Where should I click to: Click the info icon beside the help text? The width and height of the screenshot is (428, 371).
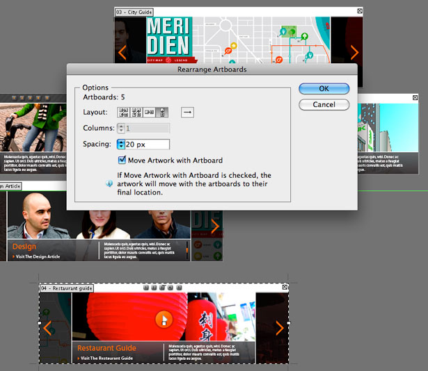click(109, 183)
